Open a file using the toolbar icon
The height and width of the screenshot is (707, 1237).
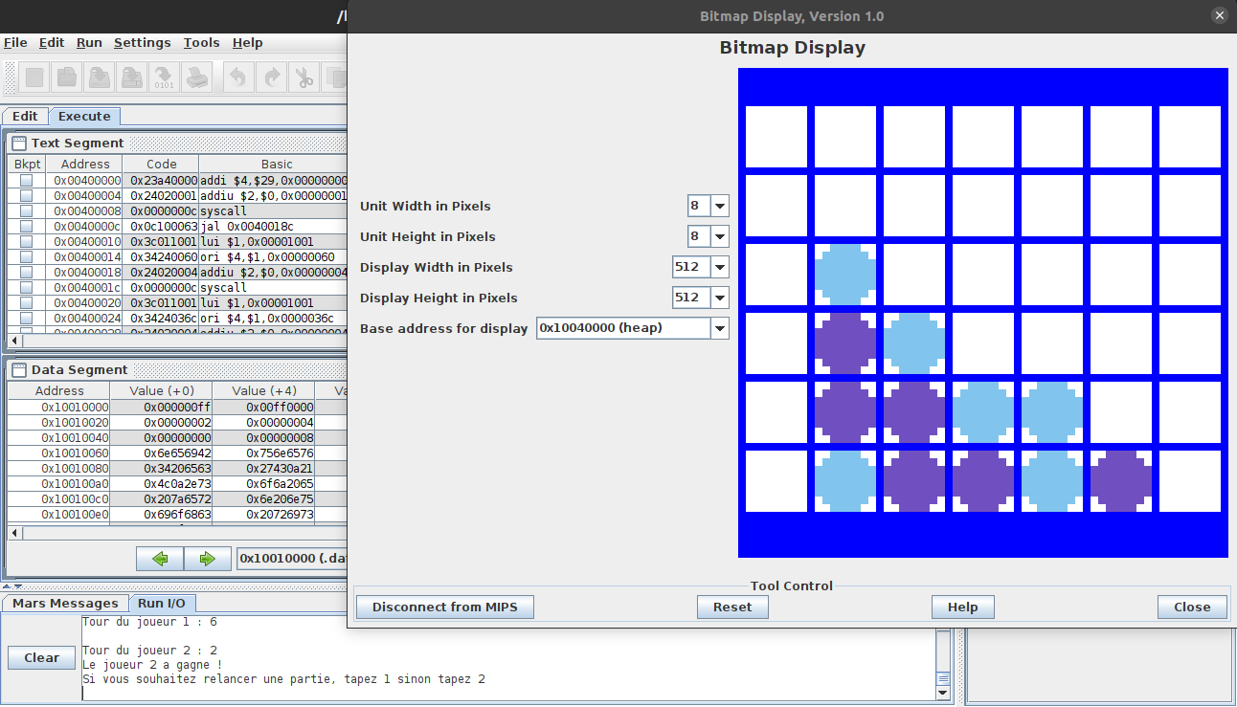coord(66,77)
